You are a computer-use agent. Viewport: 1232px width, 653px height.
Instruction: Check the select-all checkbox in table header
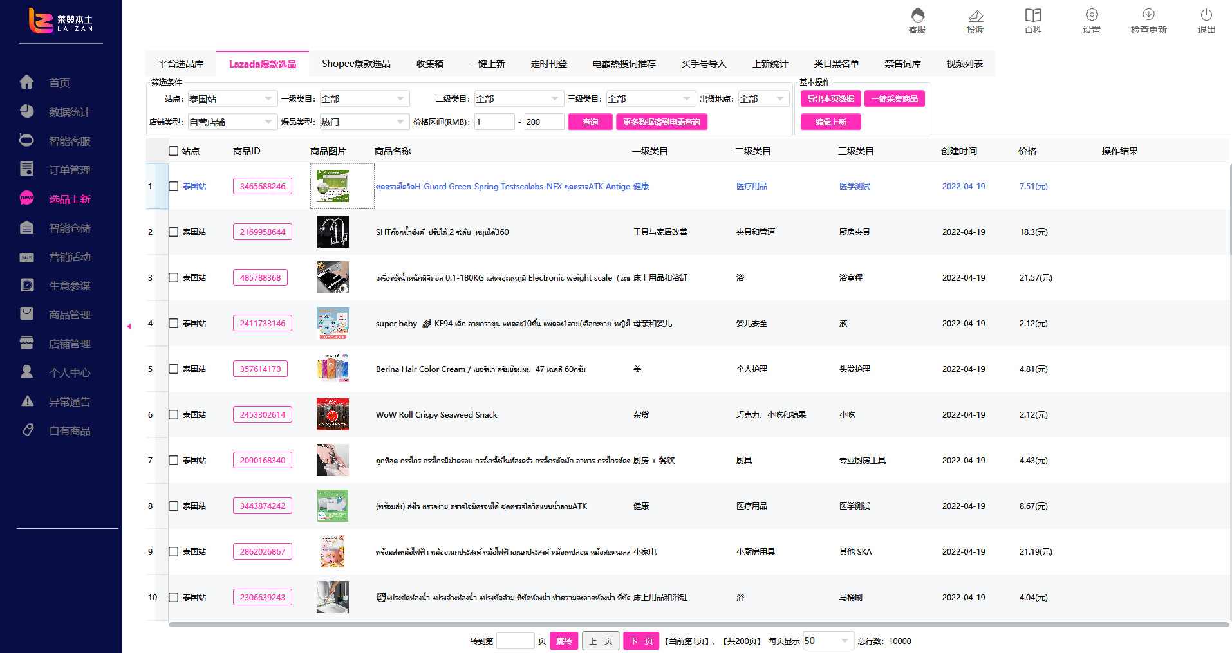pyautogui.click(x=173, y=151)
